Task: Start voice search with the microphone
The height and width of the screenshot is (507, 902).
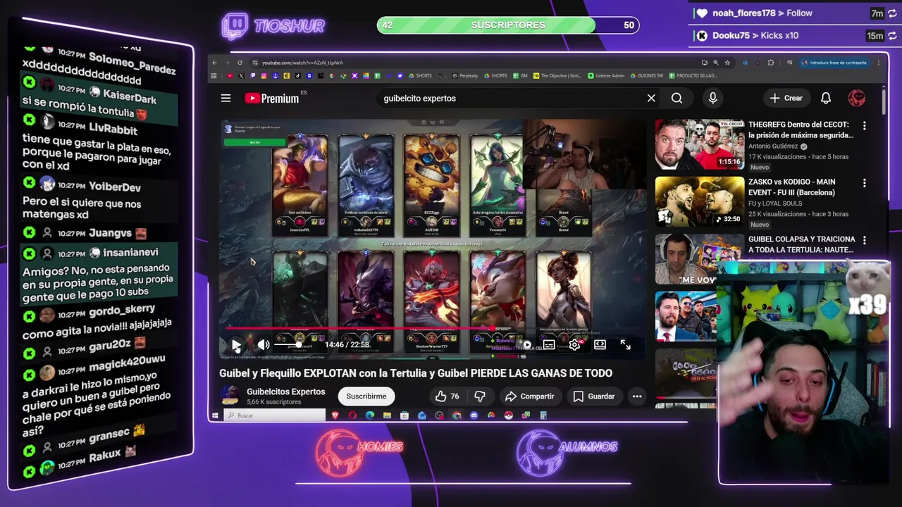Action: click(x=712, y=99)
